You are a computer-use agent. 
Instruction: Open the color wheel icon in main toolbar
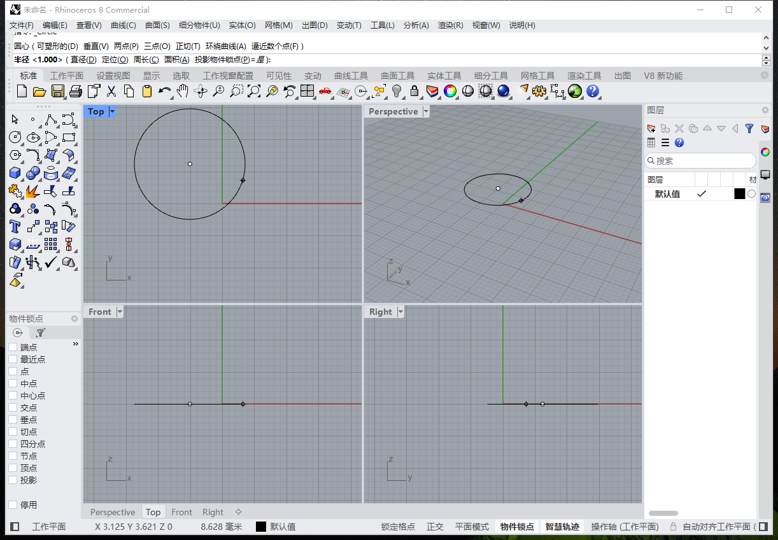coord(450,91)
